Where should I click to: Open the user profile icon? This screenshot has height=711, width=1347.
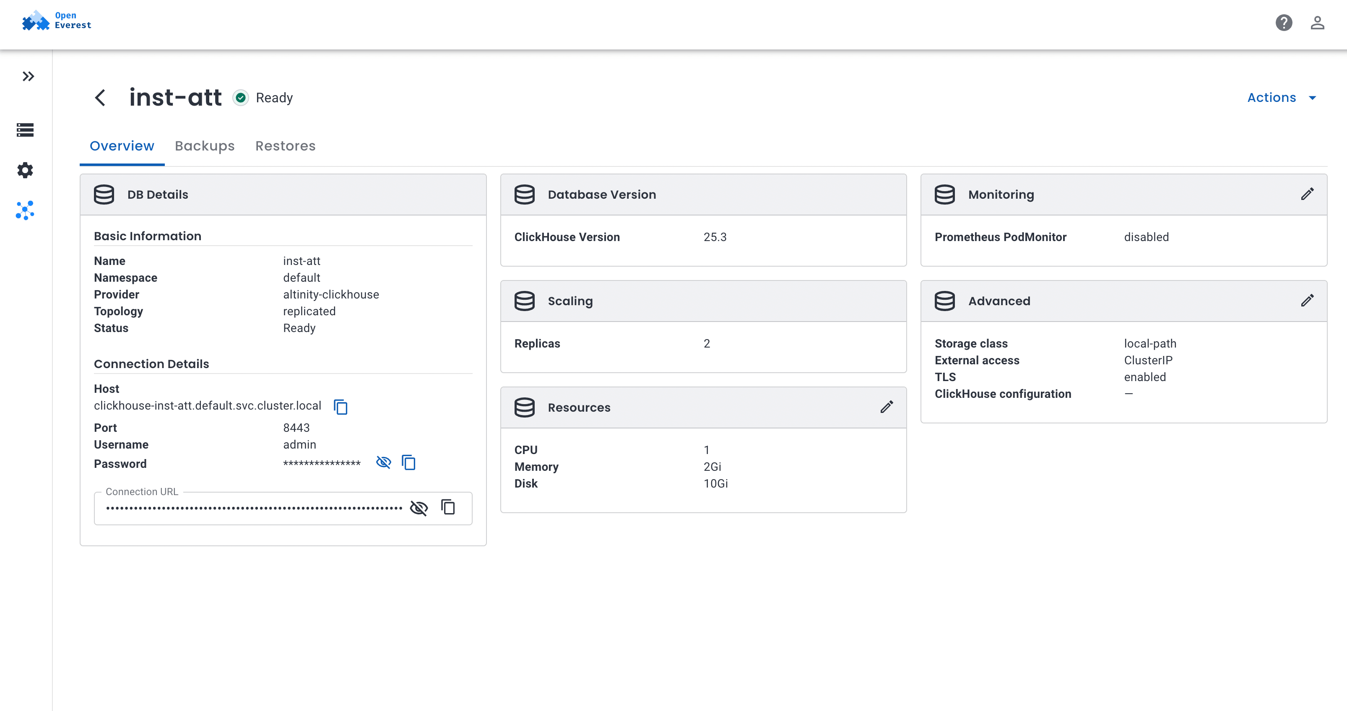point(1317,23)
